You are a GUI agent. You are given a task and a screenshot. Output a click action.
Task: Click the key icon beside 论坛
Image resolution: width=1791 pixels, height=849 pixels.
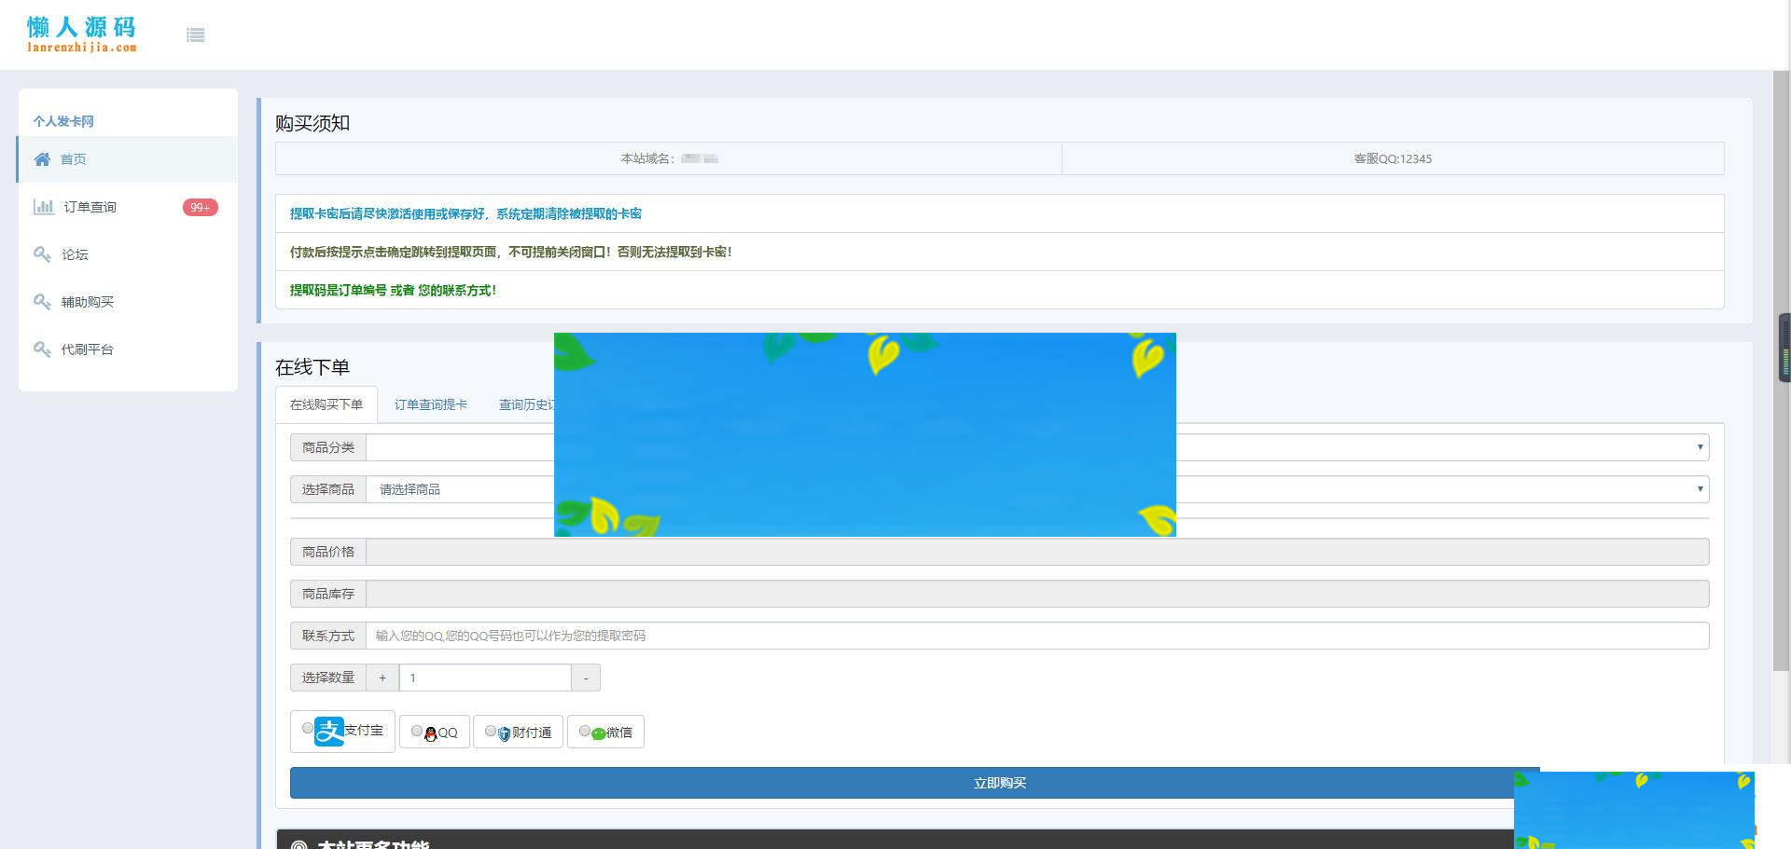(42, 254)
